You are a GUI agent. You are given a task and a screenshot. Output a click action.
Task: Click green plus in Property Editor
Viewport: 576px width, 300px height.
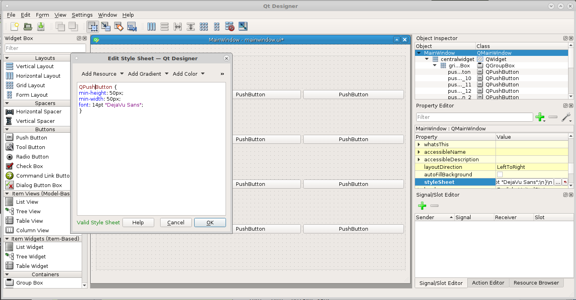[x=540, y=117]
